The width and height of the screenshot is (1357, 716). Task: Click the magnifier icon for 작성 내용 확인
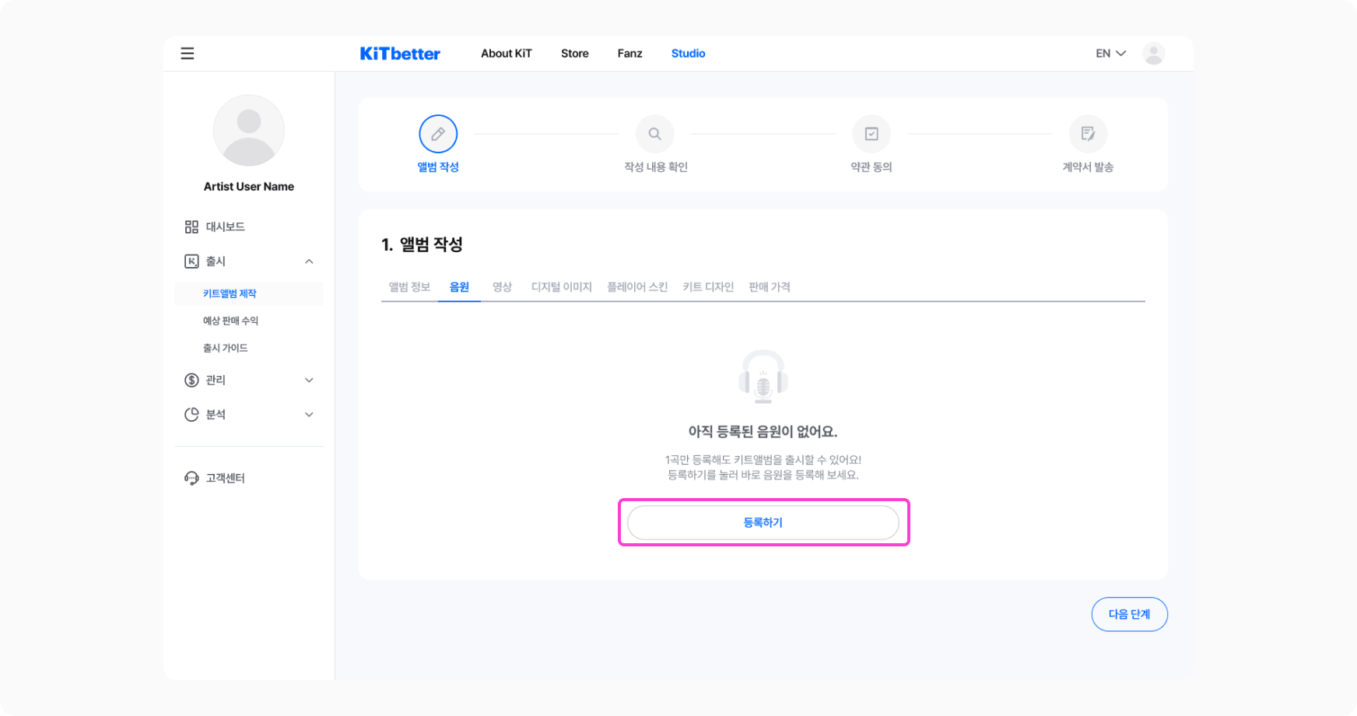pyautogui.click(x=655, y=134)
